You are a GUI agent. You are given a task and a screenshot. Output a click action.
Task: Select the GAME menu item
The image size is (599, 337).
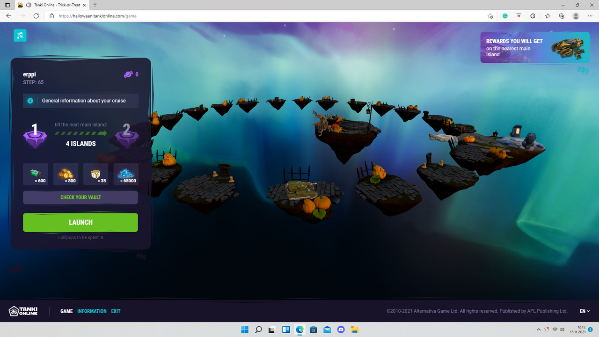[66, 311]
